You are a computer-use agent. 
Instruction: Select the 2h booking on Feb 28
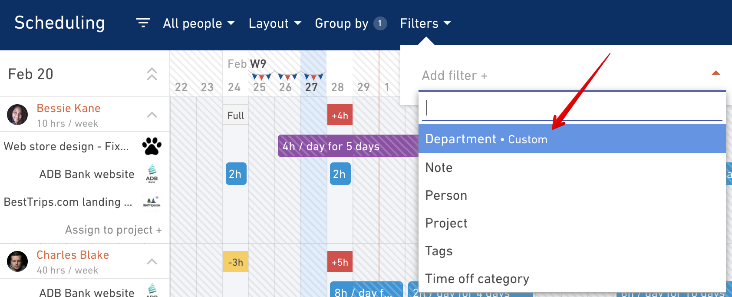(x=340, y=174)
